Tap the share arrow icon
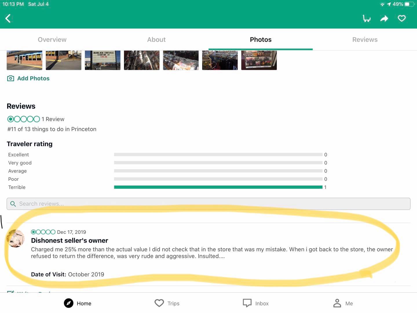Viewport: 417px width, 313px height. click(x=384, y=19)
